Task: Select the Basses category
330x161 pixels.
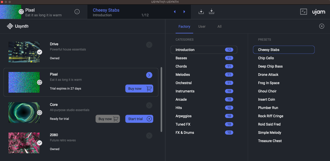Action: [204, 58]
